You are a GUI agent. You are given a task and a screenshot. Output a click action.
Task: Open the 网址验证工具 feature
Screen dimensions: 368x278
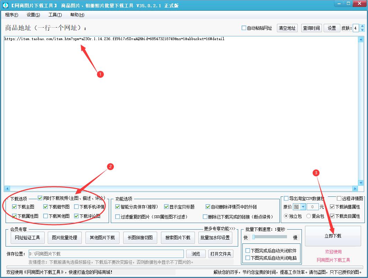pos(27,238)
